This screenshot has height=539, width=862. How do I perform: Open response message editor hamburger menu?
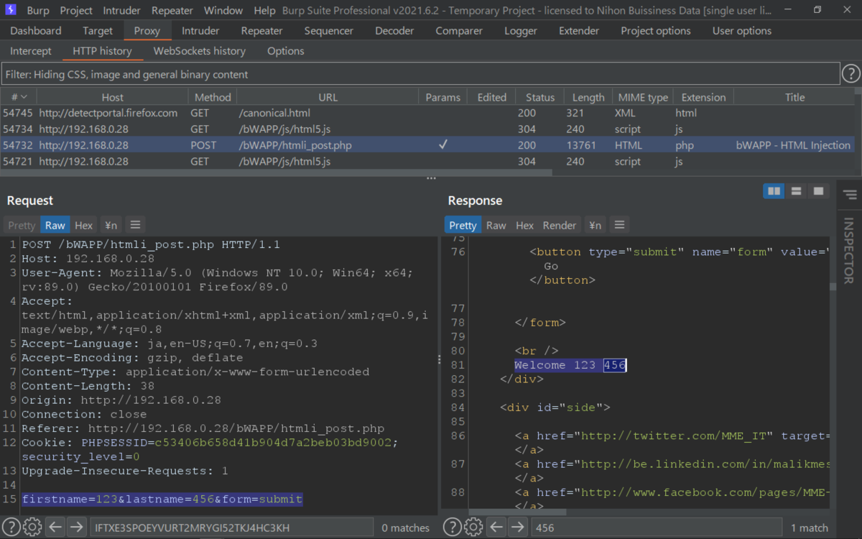(x=619, y=225)
